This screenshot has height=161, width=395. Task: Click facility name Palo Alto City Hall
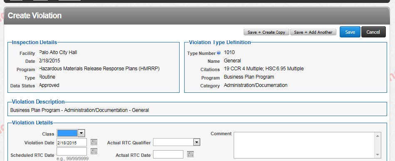(58, 52)
